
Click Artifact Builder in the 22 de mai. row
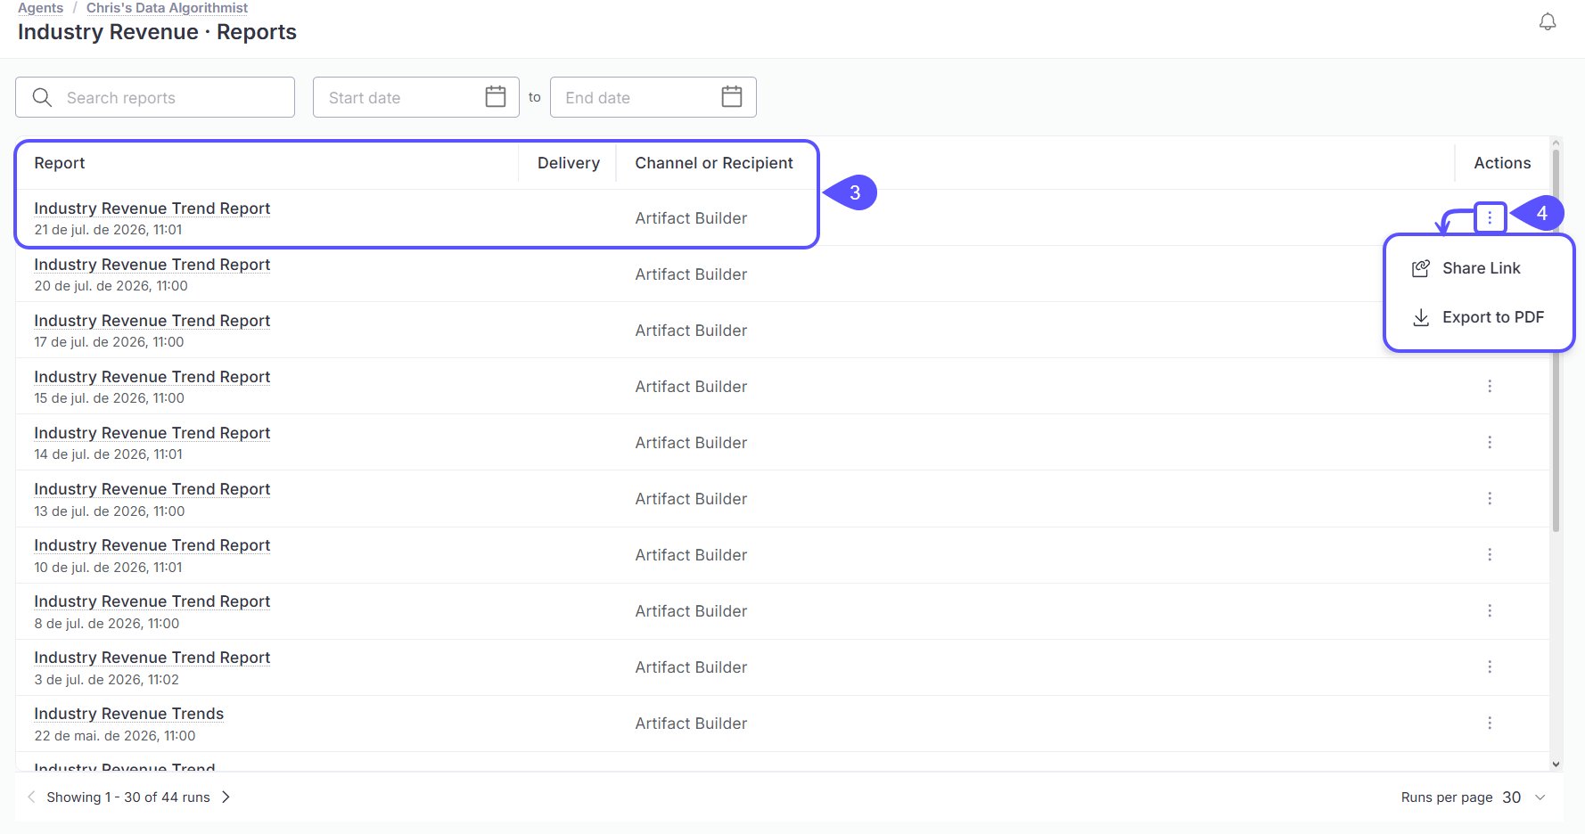[691, 724]
